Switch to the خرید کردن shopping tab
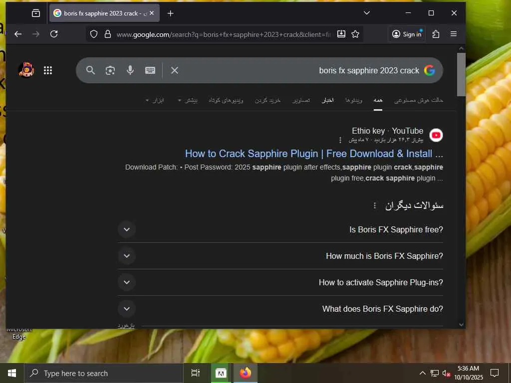The image size is (511, 383). pos(267,100)
